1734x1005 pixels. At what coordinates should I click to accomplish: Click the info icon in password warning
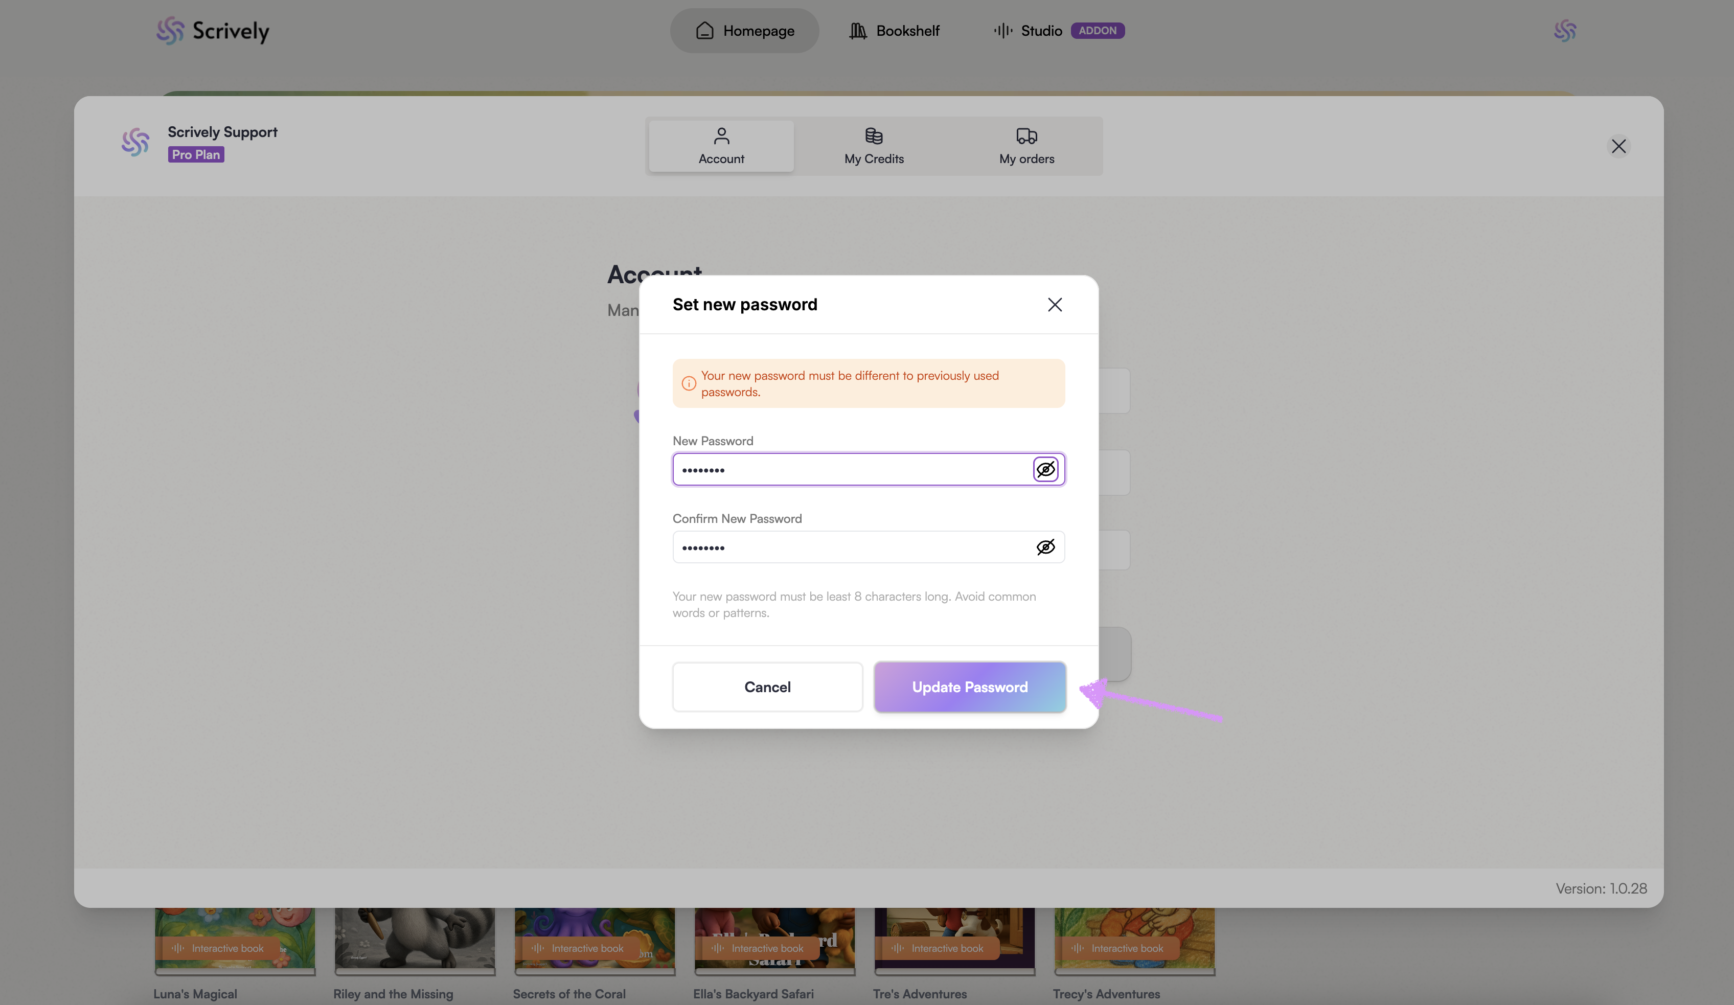[688, 383]
